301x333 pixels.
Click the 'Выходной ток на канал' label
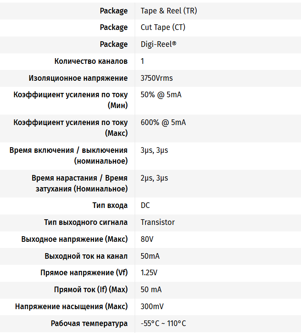[x=86, y=256]
